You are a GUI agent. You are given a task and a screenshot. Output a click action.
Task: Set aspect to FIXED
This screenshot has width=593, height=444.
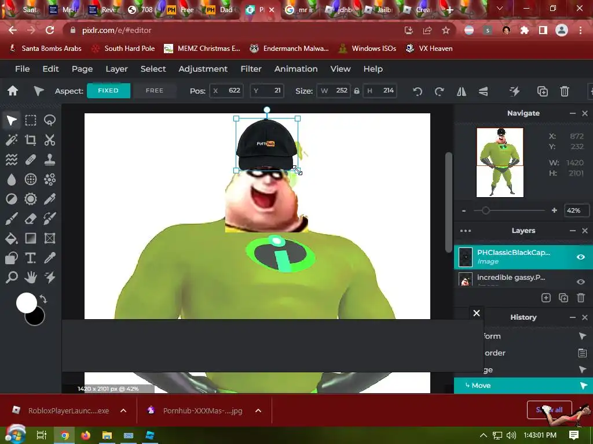coord(108,91)
